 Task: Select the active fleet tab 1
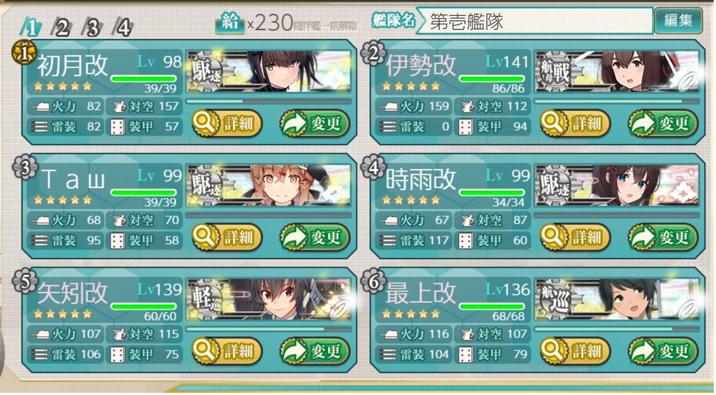click(x=31, y=27)
